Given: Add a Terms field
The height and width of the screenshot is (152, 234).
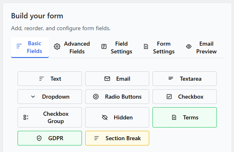Looking at the screenshot, I should 185,117.
